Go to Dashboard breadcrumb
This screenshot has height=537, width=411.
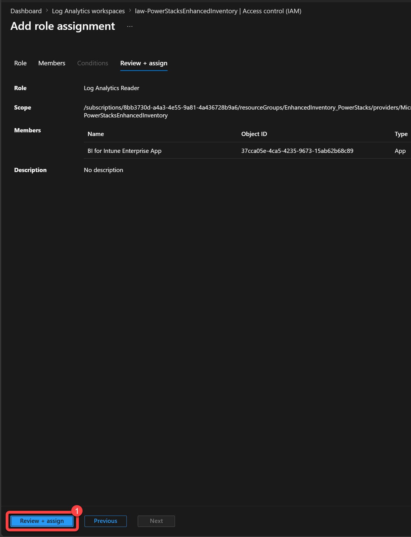(26, 11)
